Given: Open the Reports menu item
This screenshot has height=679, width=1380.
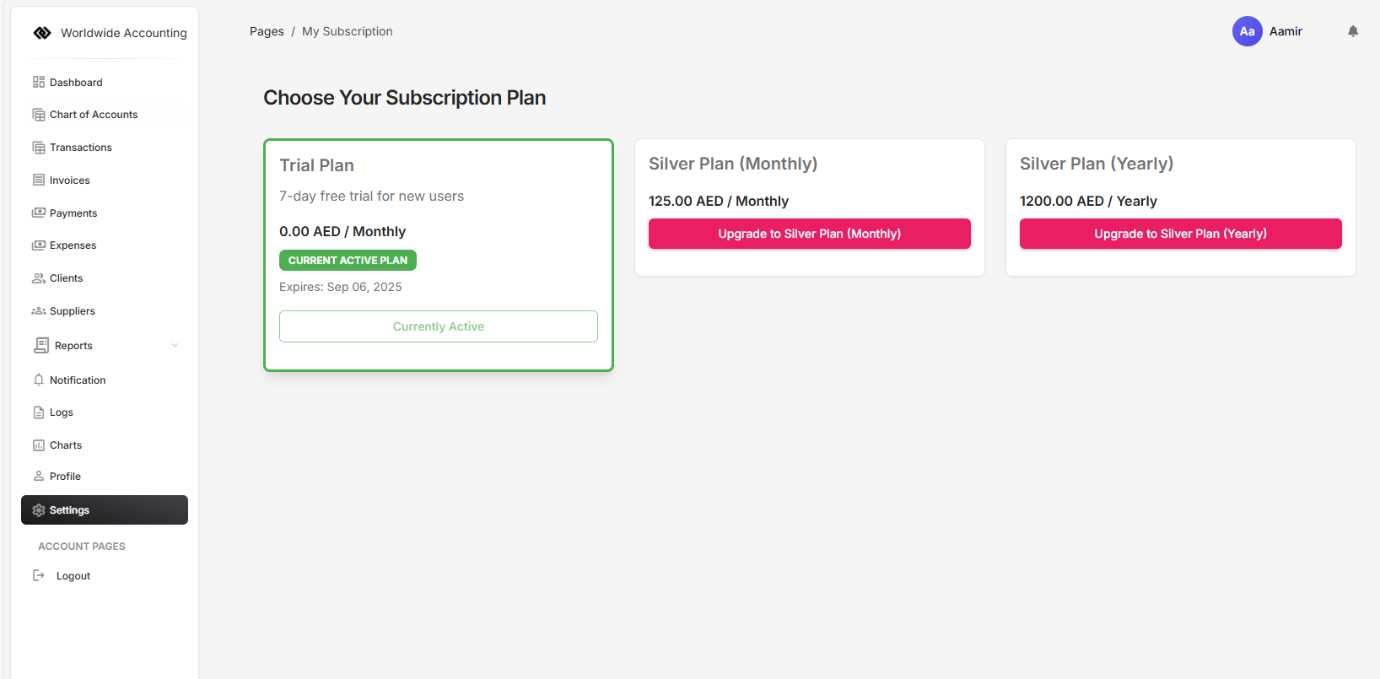Looking at the screenshot, I should 73,346.
